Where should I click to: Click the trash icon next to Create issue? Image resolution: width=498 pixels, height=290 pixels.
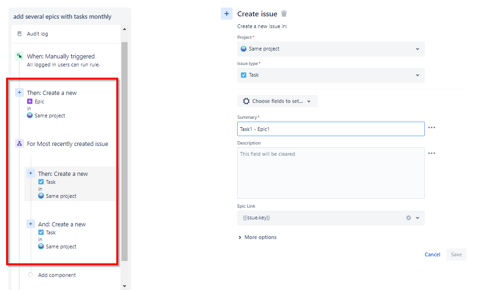[284, 14]
